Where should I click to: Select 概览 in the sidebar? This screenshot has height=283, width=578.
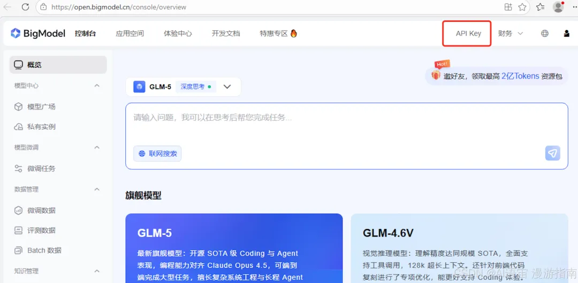pos(58,65)
